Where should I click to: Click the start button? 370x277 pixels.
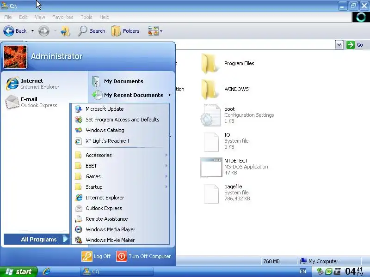click(x=19, y=272)
